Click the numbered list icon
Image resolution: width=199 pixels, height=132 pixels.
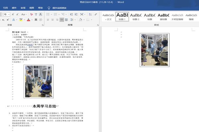[56, 15]
